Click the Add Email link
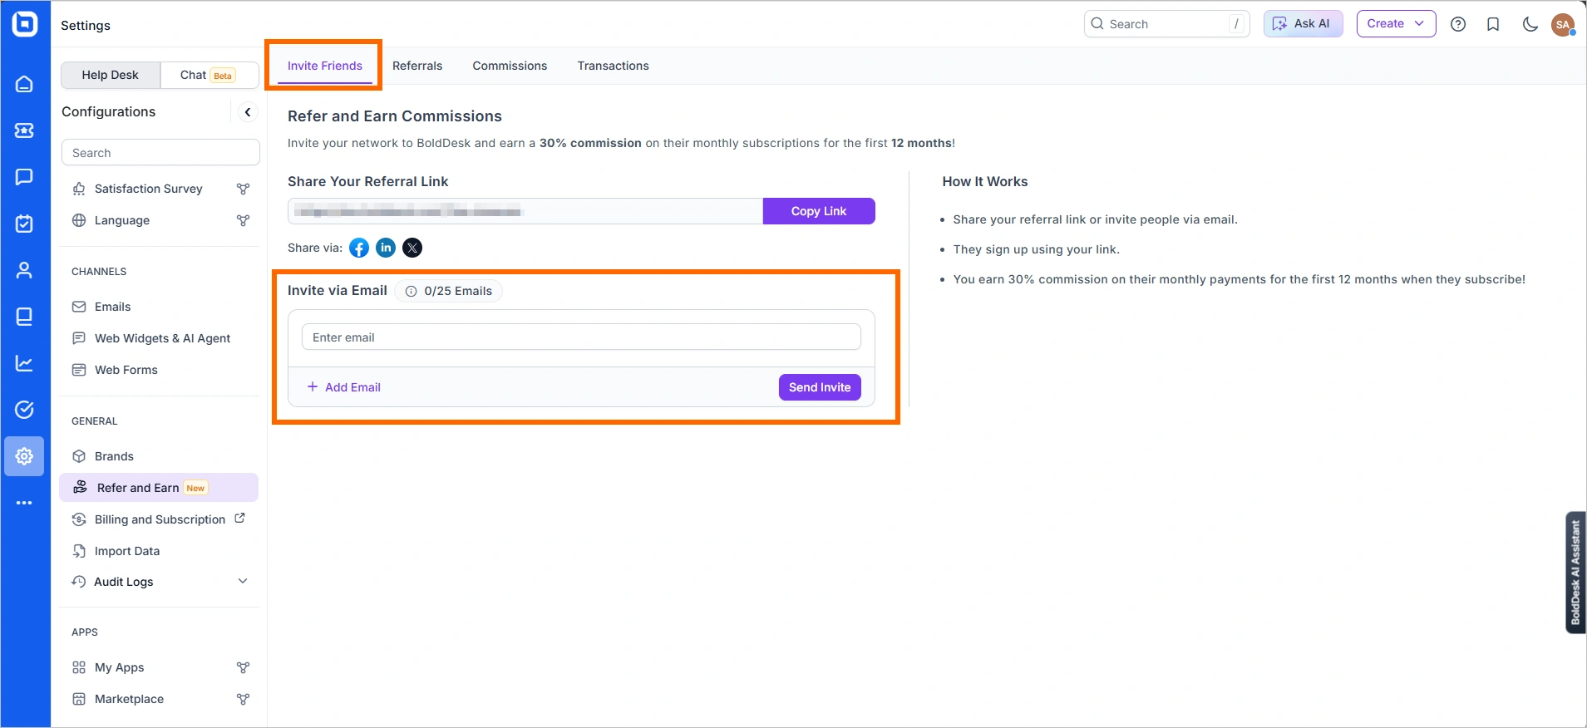This screenshot has height=728, width=1587. [344, 387]
